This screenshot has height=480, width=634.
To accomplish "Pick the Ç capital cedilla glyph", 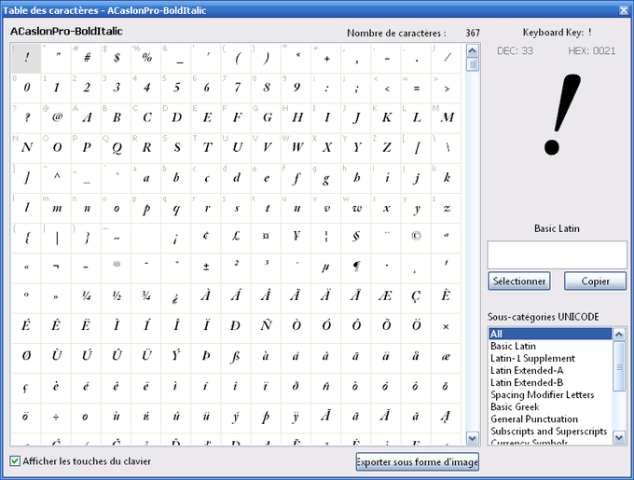I will [417, 297].
